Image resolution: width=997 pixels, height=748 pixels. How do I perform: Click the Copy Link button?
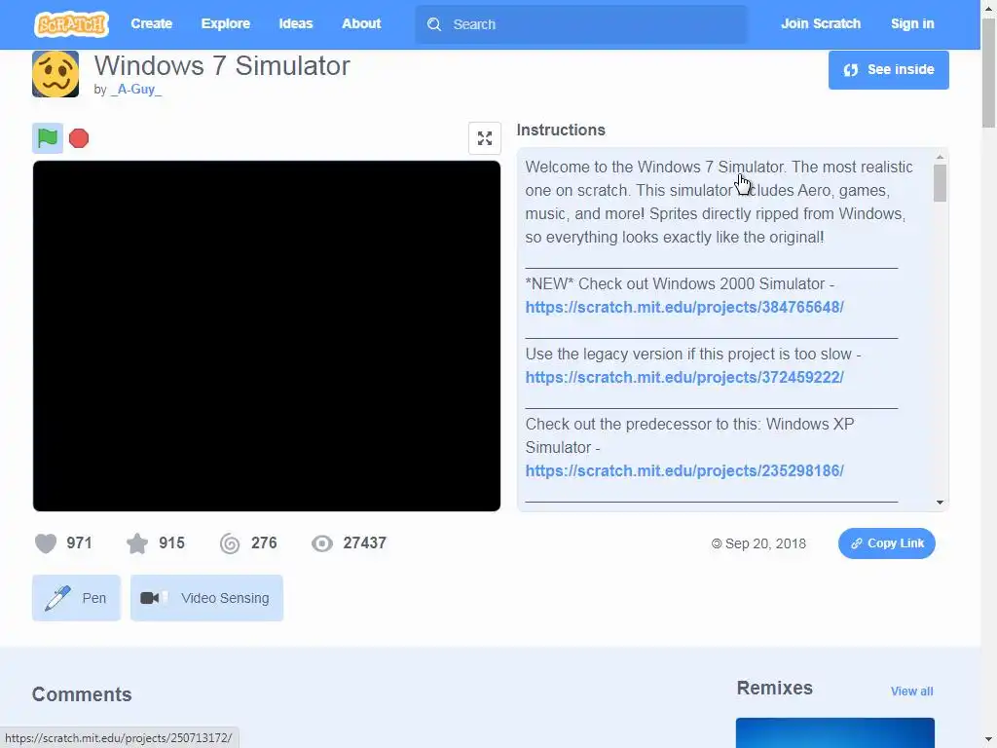tap(886, 543)
